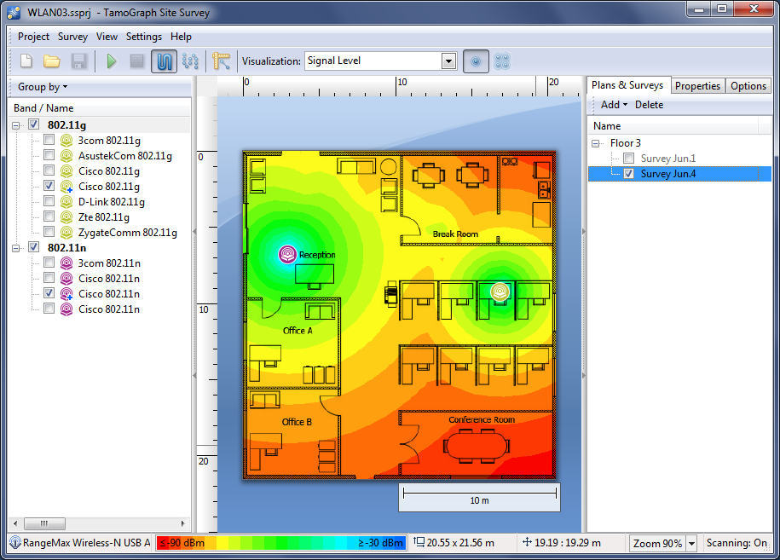780x560 pixels.
Task: Check the AsustekCom 802.11g checkbox
Action: (x=49, y=155)
